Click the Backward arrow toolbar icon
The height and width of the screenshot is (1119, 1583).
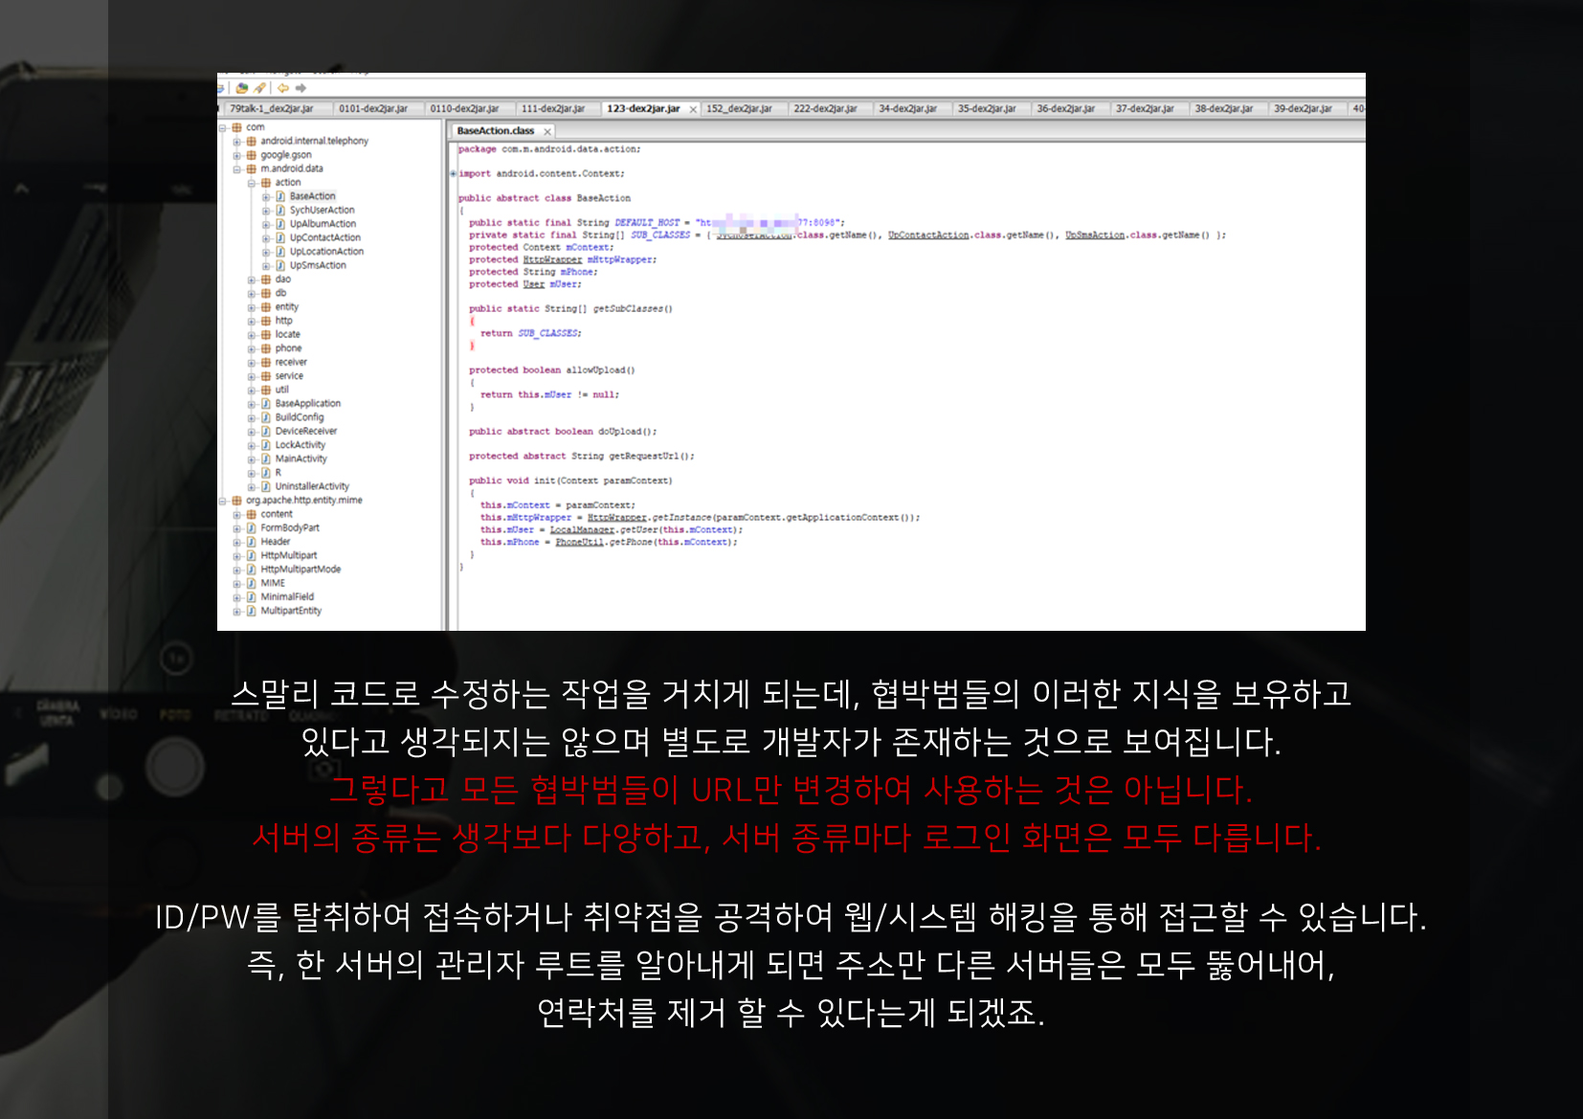point(283,88)
